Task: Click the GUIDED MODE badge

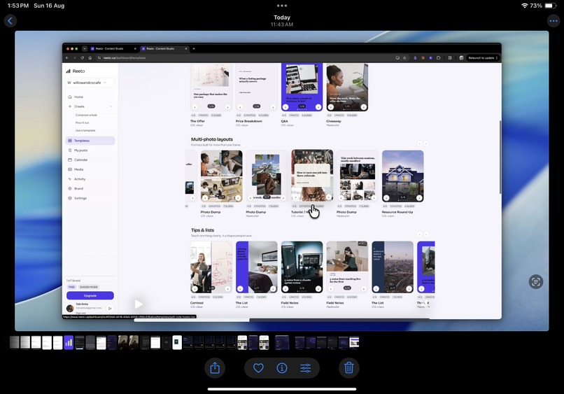Action: pyautogui.click(x=89, y=287)
